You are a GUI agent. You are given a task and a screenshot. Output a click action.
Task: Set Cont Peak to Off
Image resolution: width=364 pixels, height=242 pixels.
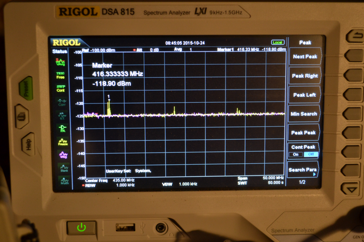pos(311,154)
